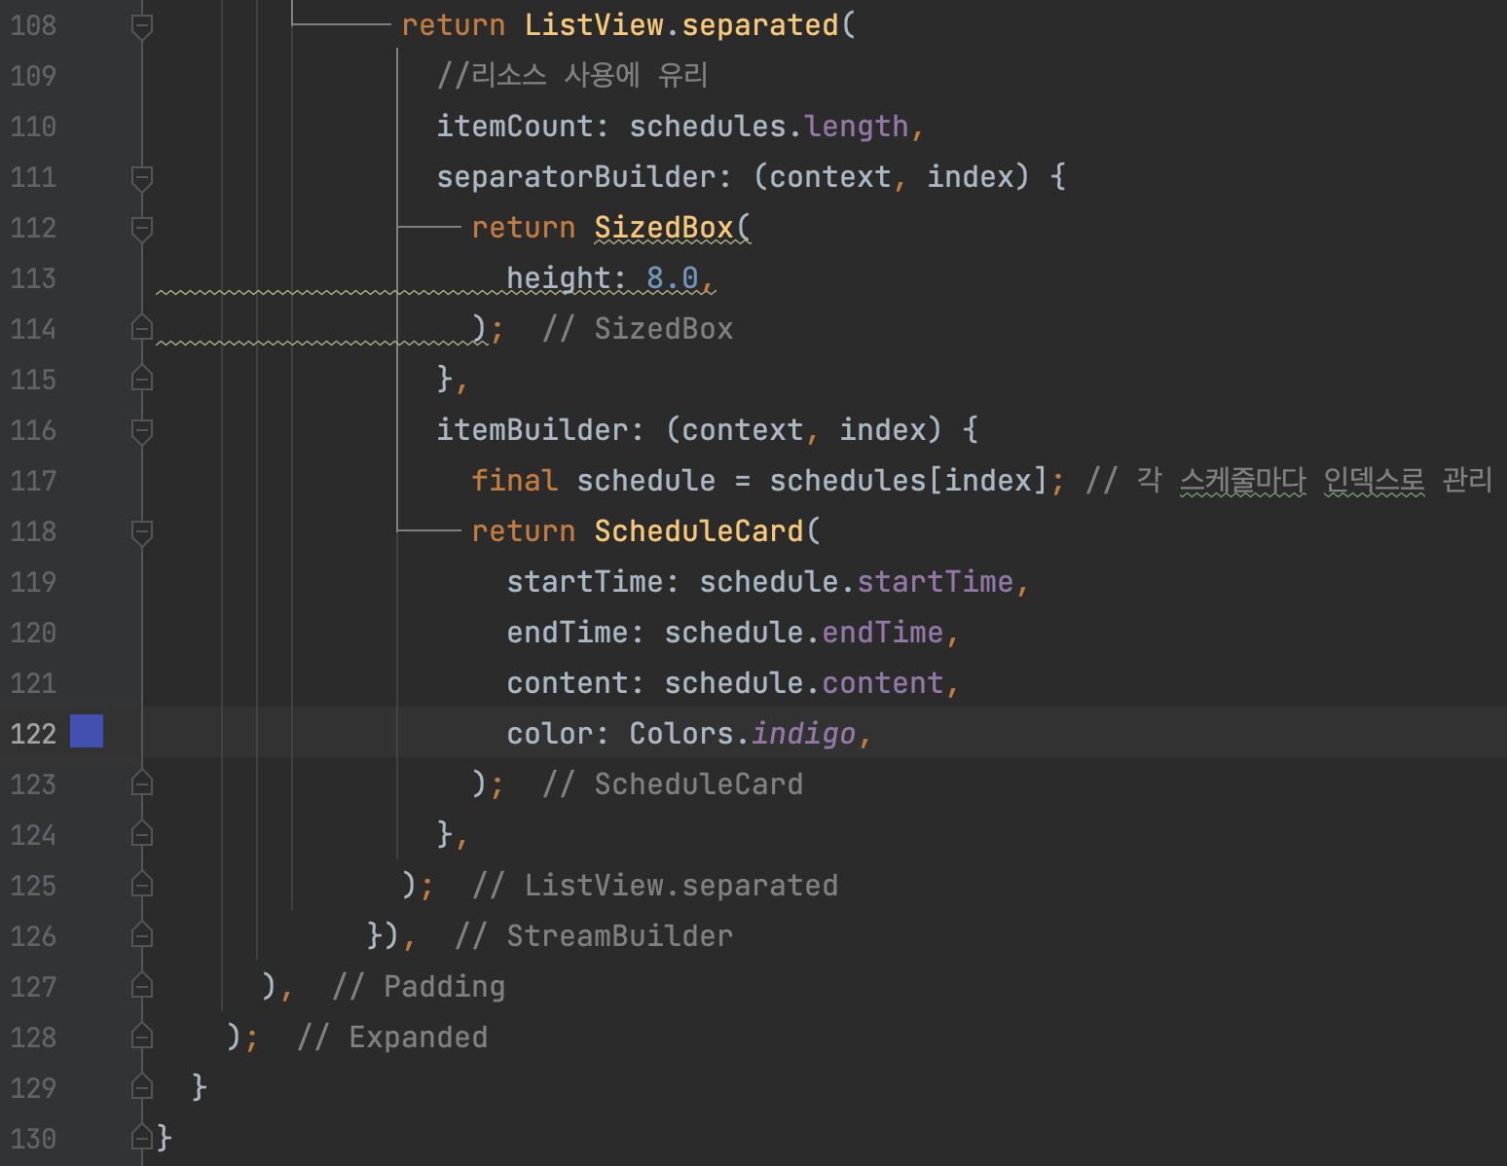The image size is (1507, 1166).
Task: Click the // StreamBuilder closing hint
Action: pyautogui.click(x=594, y=936)
